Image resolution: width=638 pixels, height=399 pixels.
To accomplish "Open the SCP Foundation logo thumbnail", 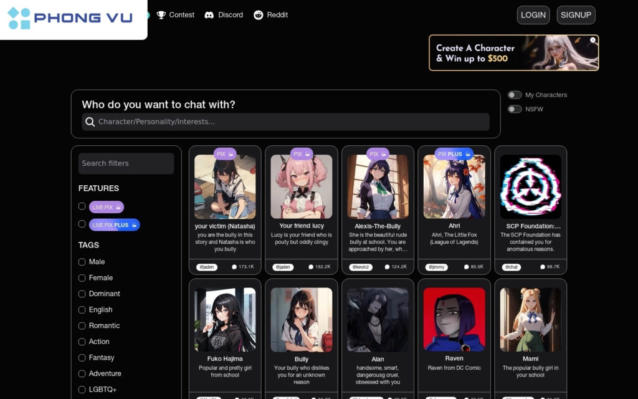I will (x=530, y=187).
